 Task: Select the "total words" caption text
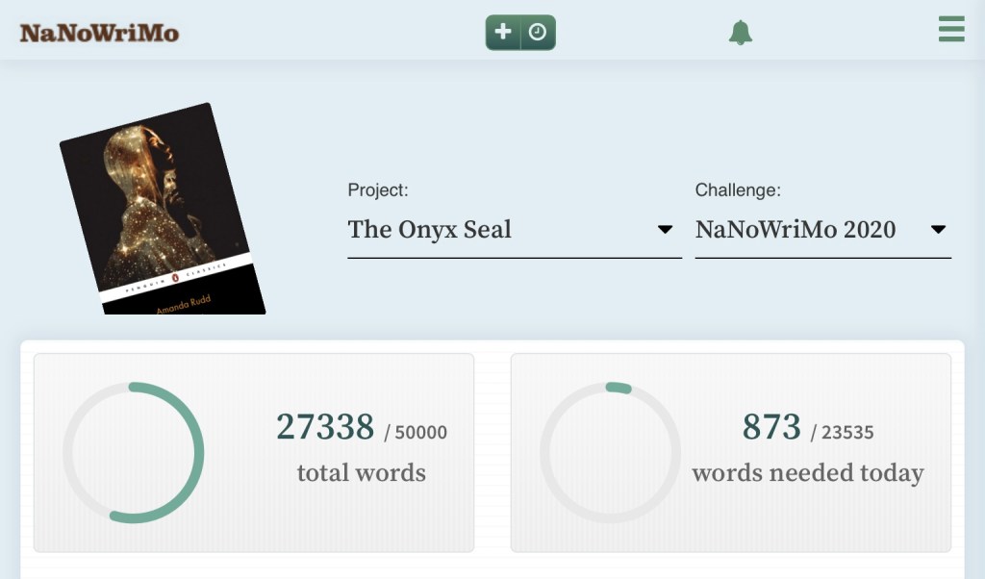(361, 473)
